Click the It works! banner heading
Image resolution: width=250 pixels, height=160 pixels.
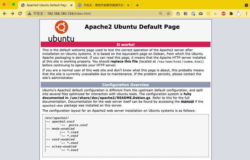(x=125, y=45)
